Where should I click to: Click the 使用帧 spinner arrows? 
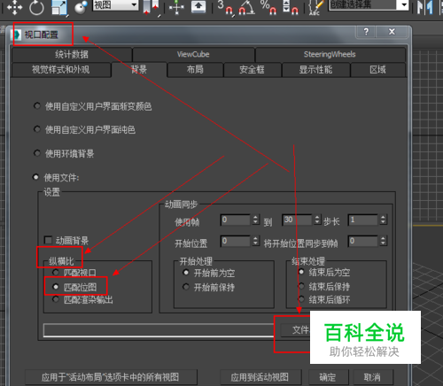pyautogui.click(x=256, y=220)
